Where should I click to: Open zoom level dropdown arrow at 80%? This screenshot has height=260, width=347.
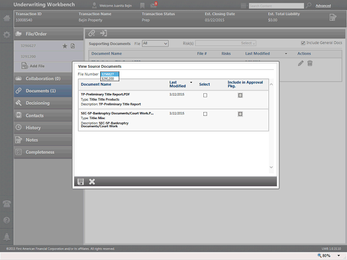[338, 256]
